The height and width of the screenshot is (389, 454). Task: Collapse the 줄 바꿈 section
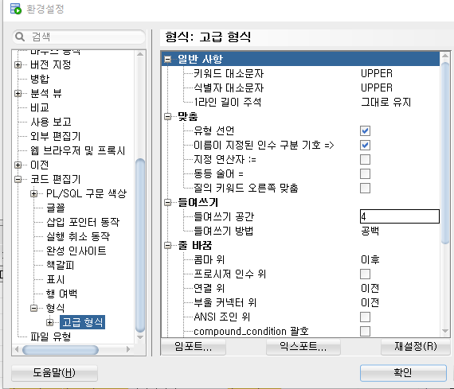(167, 245)
